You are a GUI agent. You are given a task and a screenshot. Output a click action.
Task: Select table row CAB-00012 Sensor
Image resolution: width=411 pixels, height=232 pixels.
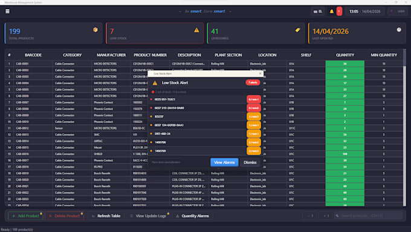(204, 128)
